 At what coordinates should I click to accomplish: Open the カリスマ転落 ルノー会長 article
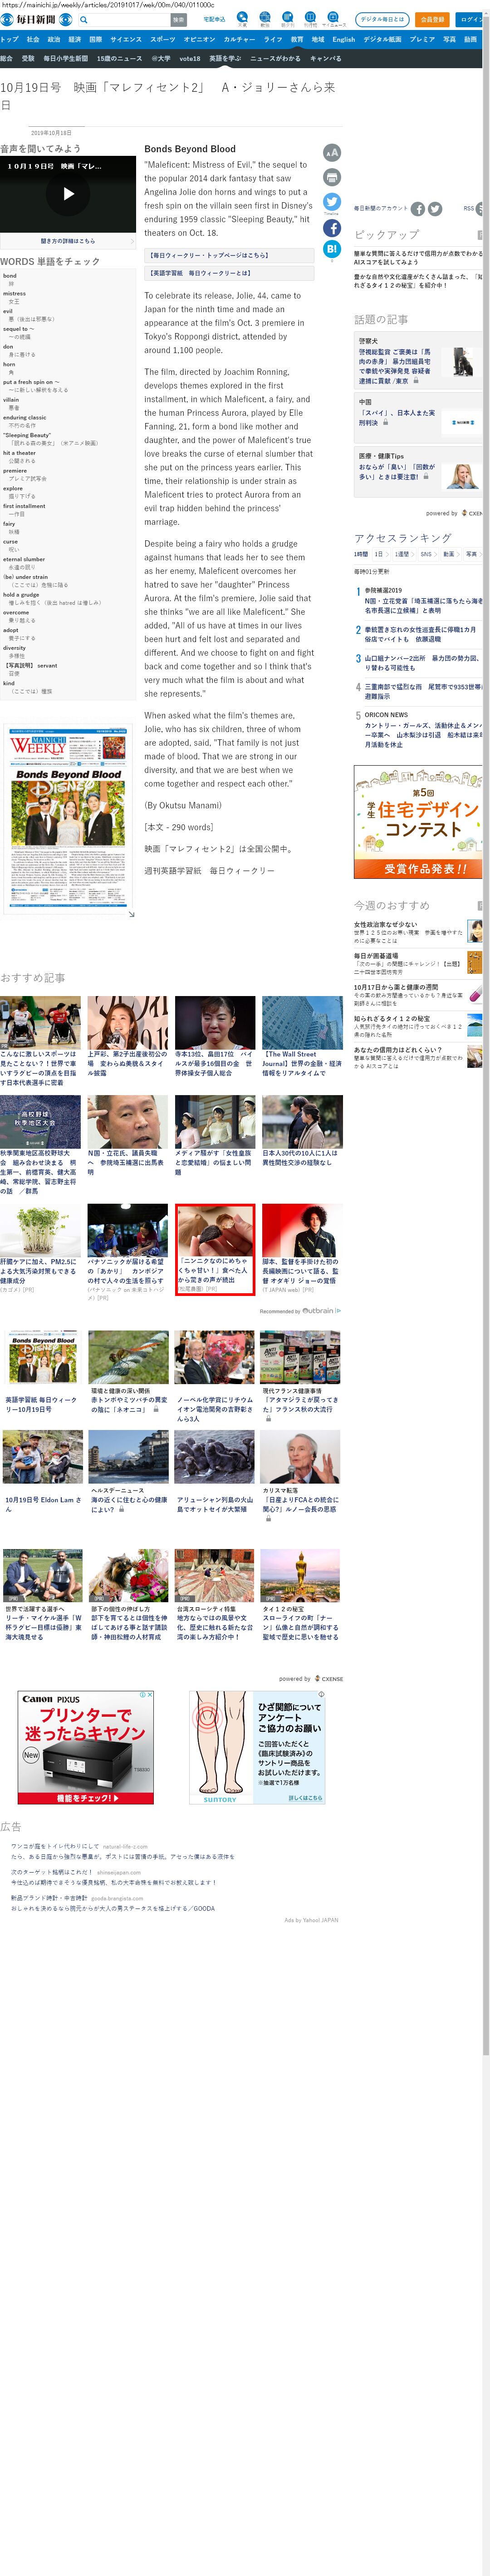pos(300,1476)
